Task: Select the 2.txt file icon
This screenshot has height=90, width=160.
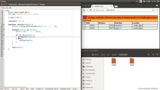Action: 132,61
